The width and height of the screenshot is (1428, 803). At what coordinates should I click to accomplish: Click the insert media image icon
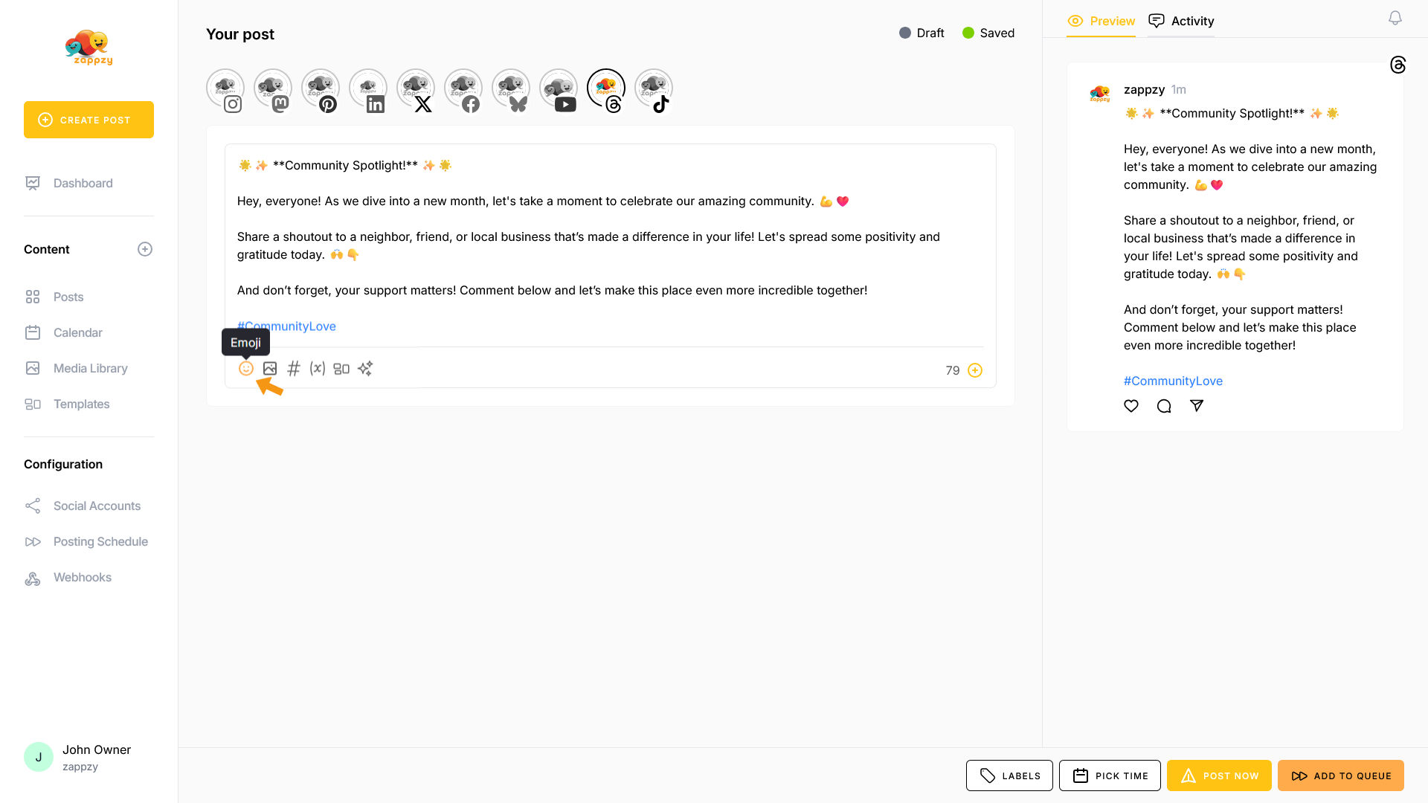pos(270,369)
